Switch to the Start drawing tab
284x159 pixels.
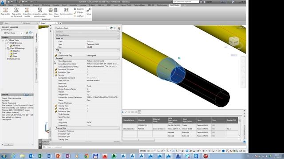pyautogui.click(x=7, y=23)
